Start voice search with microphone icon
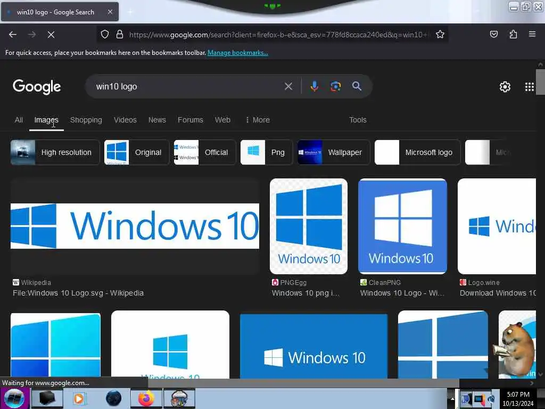The width and height of the screenshot is (545, 409). pyautogui.click(x=314, y=86)
